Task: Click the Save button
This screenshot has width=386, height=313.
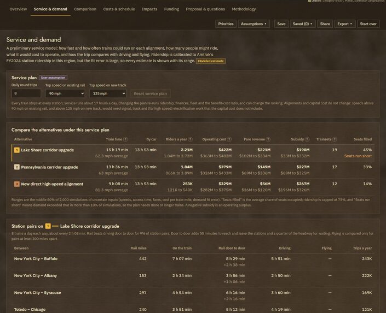Action: [x=281, y=24]
